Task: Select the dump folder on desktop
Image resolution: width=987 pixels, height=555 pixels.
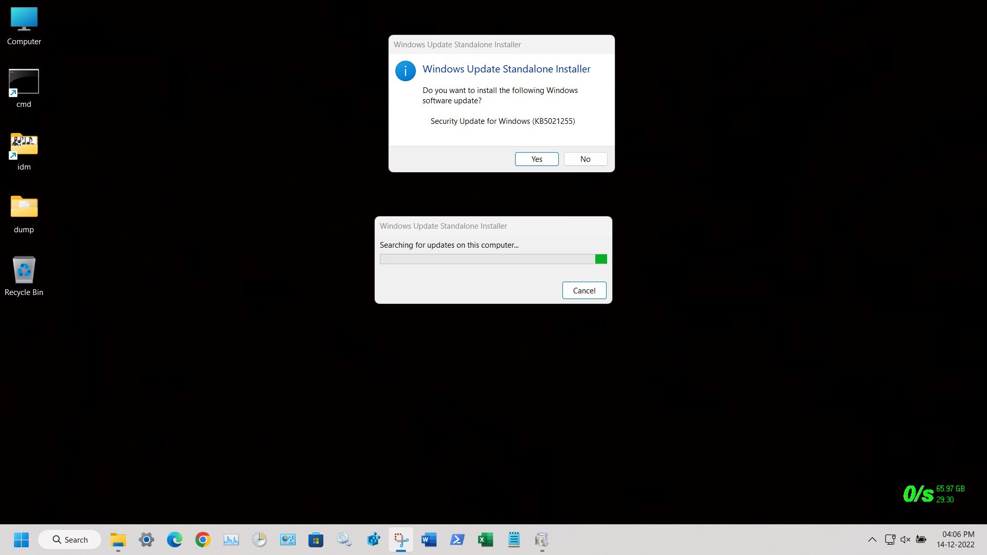Action: click(24, 214)
